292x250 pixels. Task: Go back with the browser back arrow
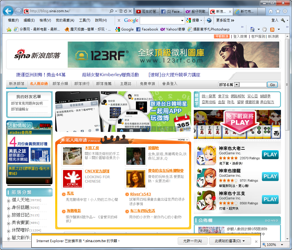pyautogui.click(x=8, y=11)
